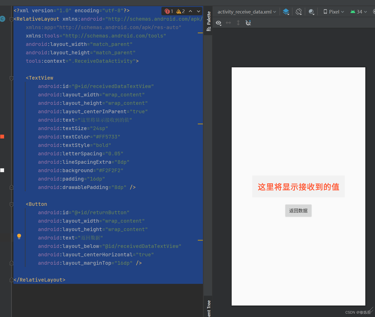Image resolution: width=375 pixels, height=317 pixels.
Task: Click fold marker at the closing RelativeLayout tag
Action: [x=11, y=280]
